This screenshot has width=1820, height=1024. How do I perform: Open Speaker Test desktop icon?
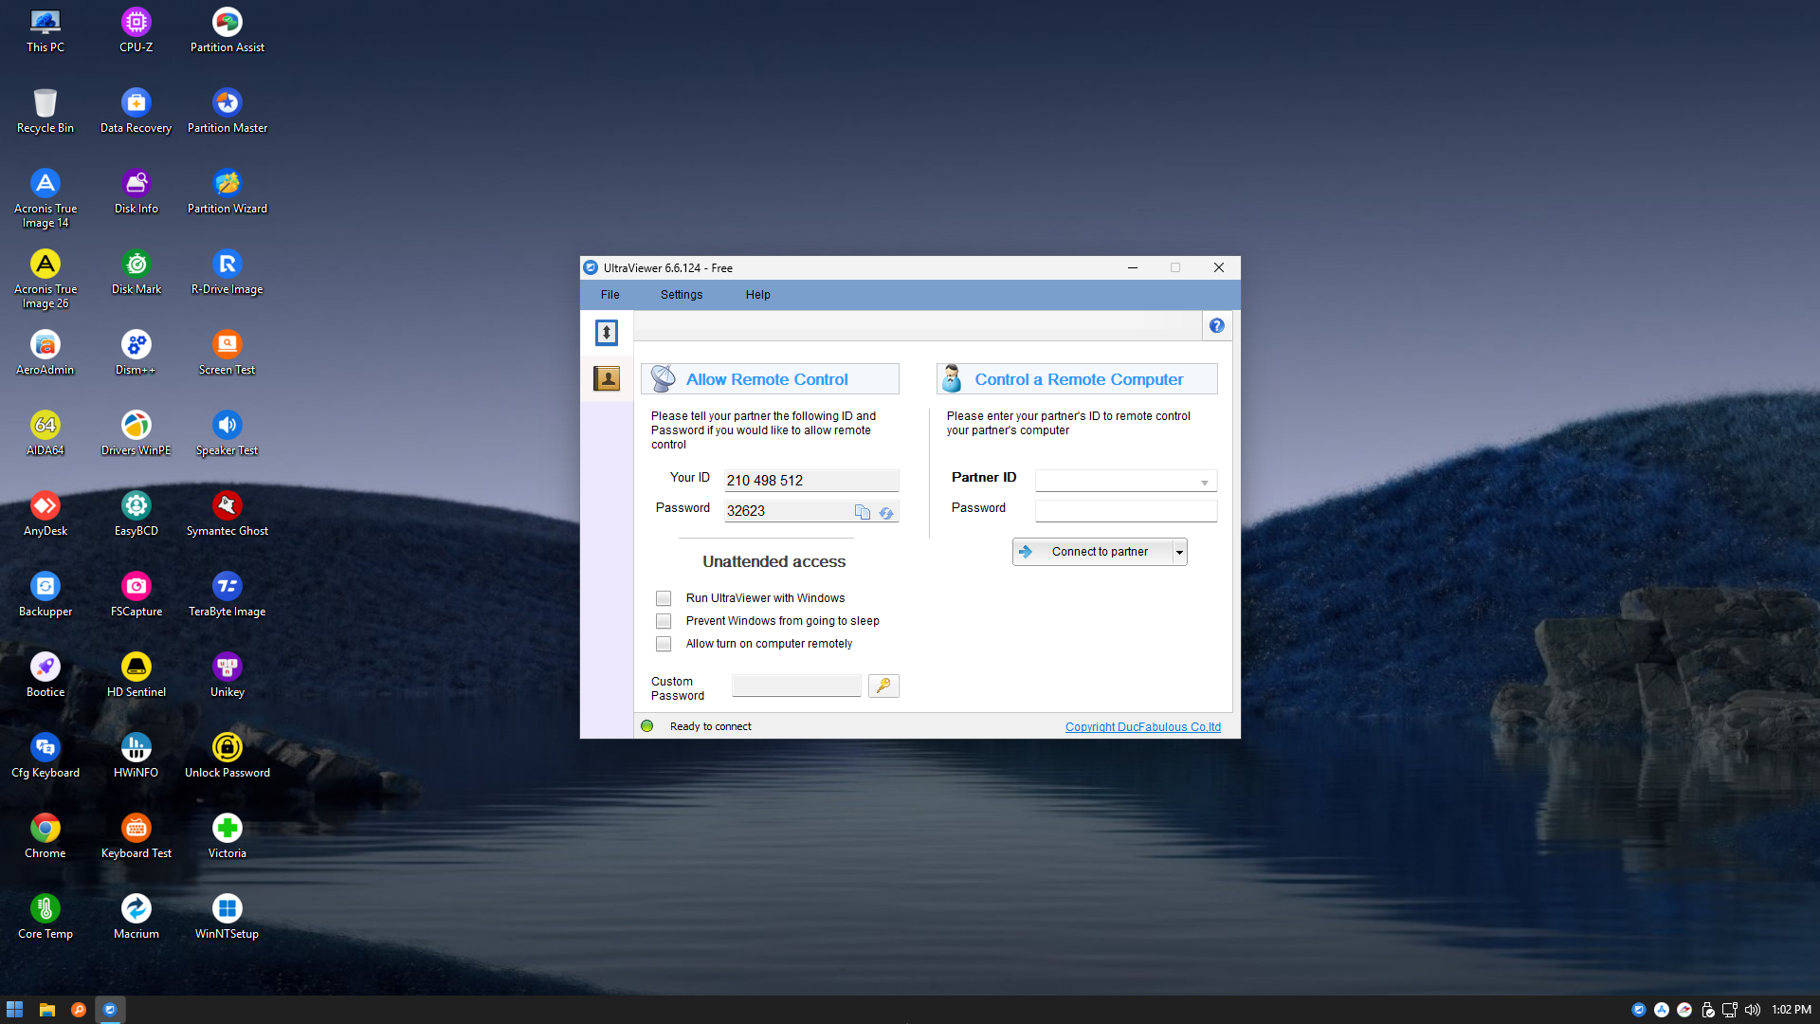pyautogui.click(x=227, y=433)
